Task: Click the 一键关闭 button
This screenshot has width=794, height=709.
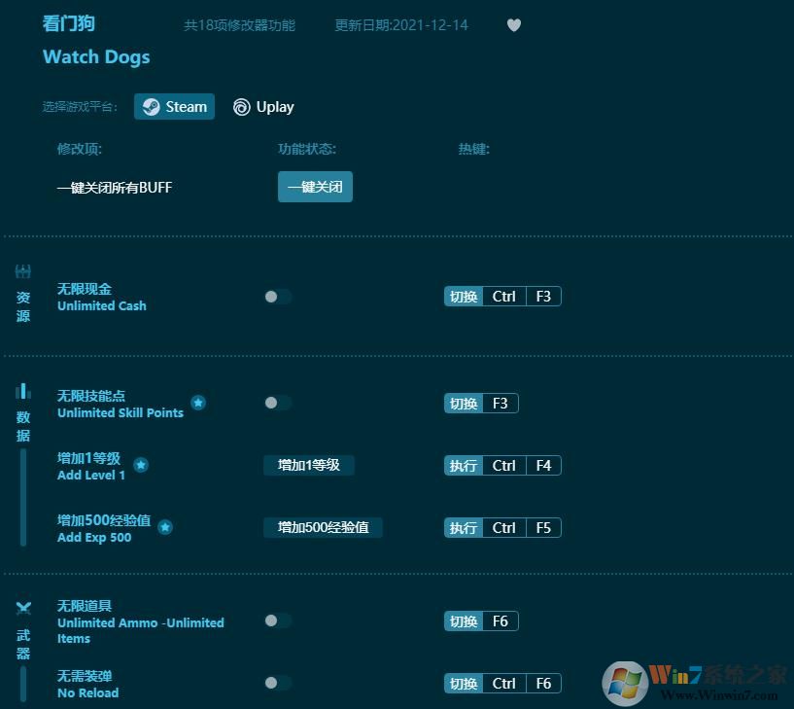Action: (x=315, y=187)
